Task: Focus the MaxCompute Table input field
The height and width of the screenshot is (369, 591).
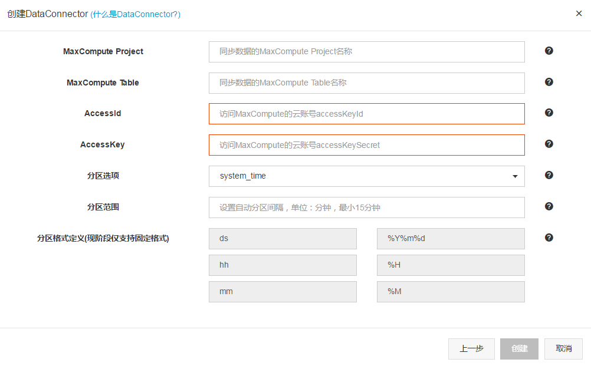Action: (367, 83)
